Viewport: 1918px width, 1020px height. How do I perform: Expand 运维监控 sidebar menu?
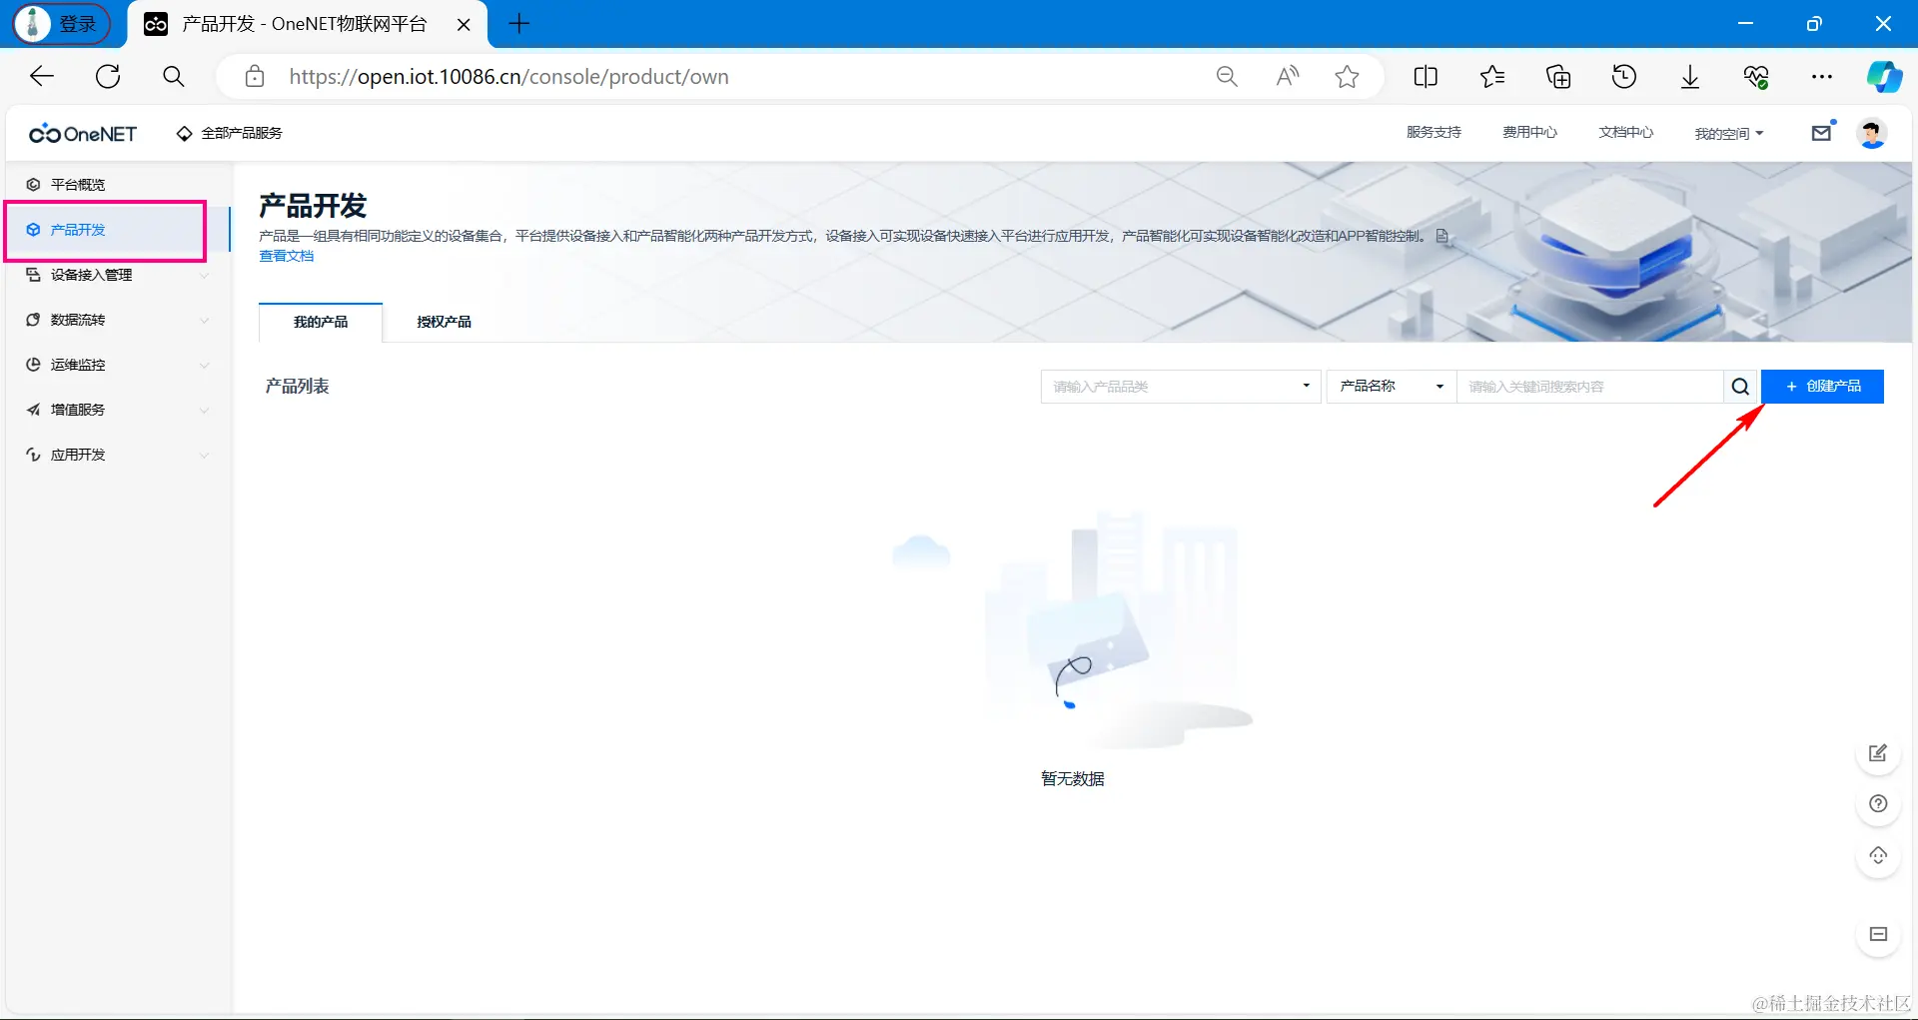point(118,365)
